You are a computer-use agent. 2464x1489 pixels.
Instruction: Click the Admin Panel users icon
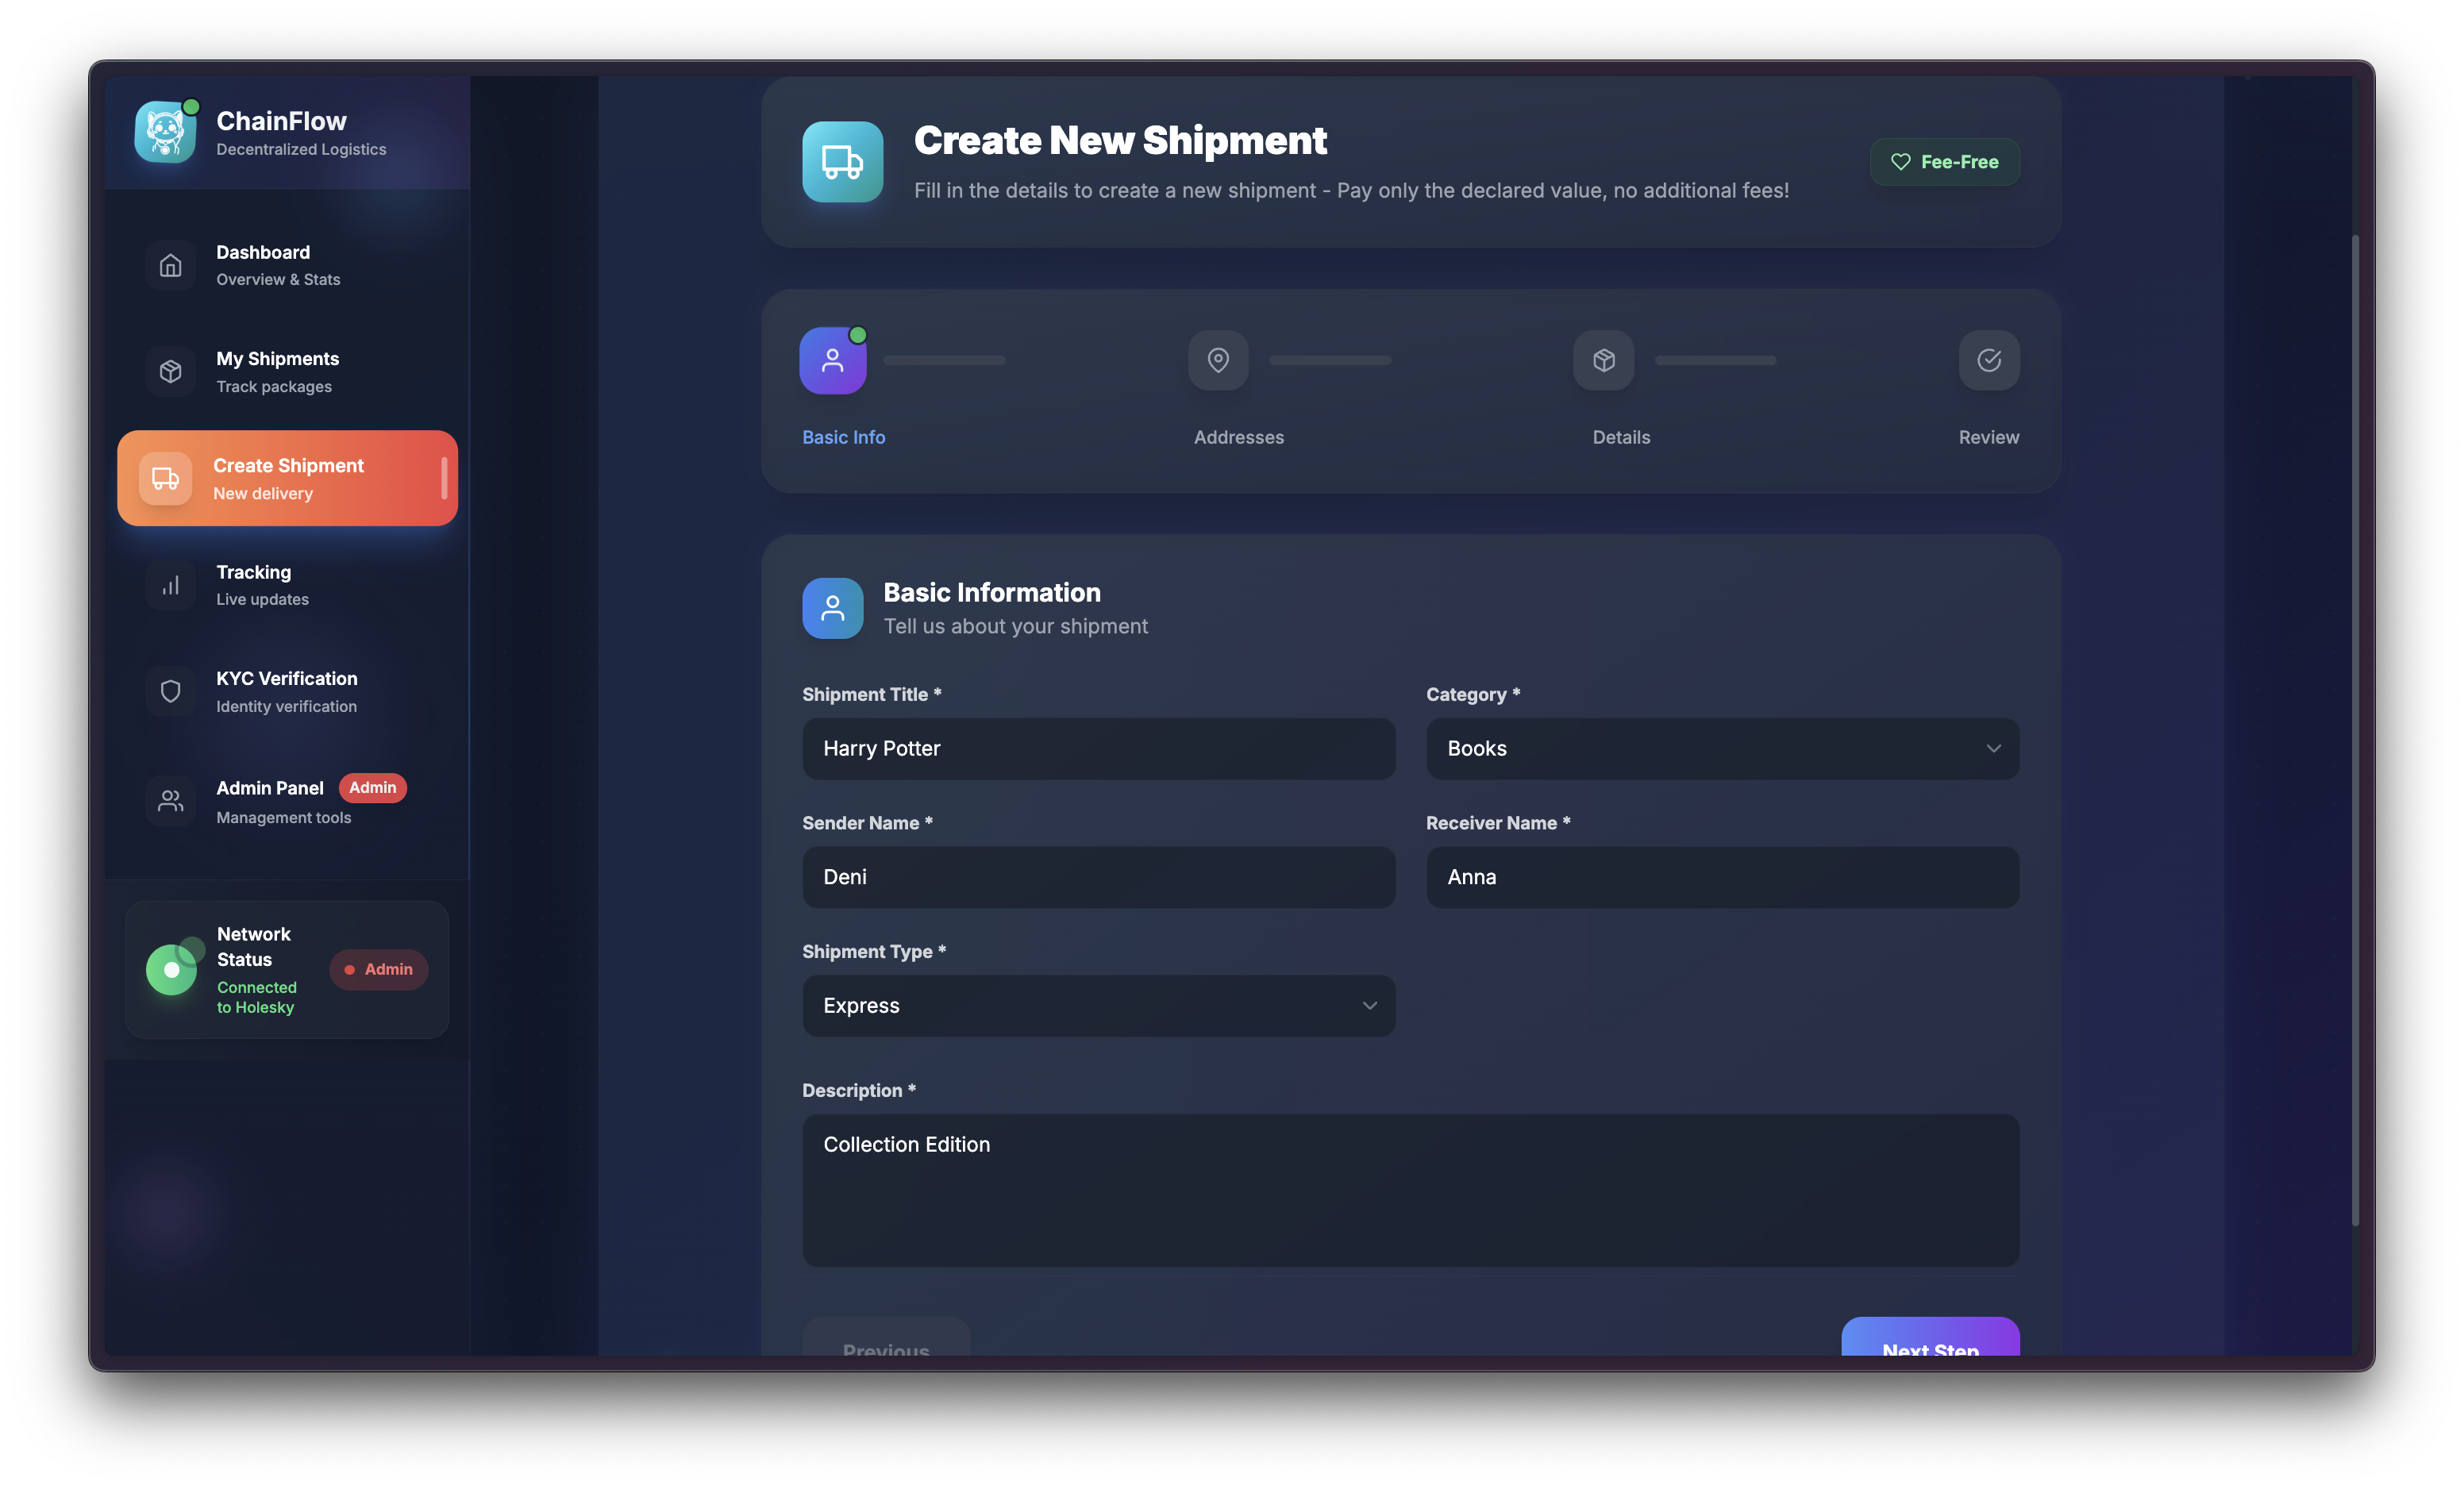171,801
